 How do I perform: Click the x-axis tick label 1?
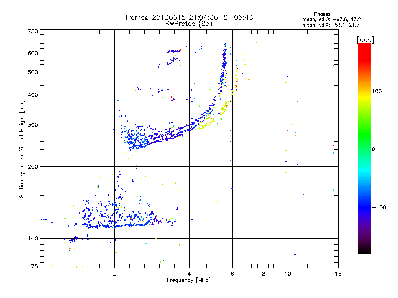[x=40, y=274]
